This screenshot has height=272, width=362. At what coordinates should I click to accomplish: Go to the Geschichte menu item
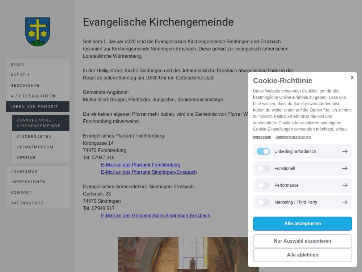[x=25, y=86]
